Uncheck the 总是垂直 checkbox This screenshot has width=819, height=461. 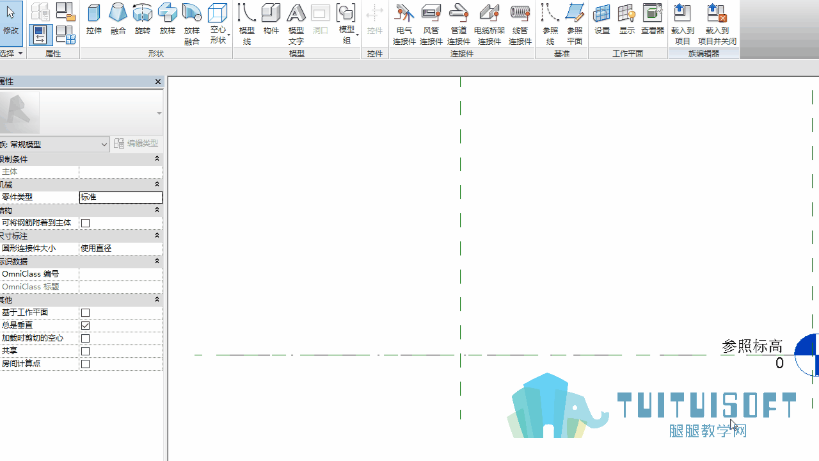click(85, 325)
